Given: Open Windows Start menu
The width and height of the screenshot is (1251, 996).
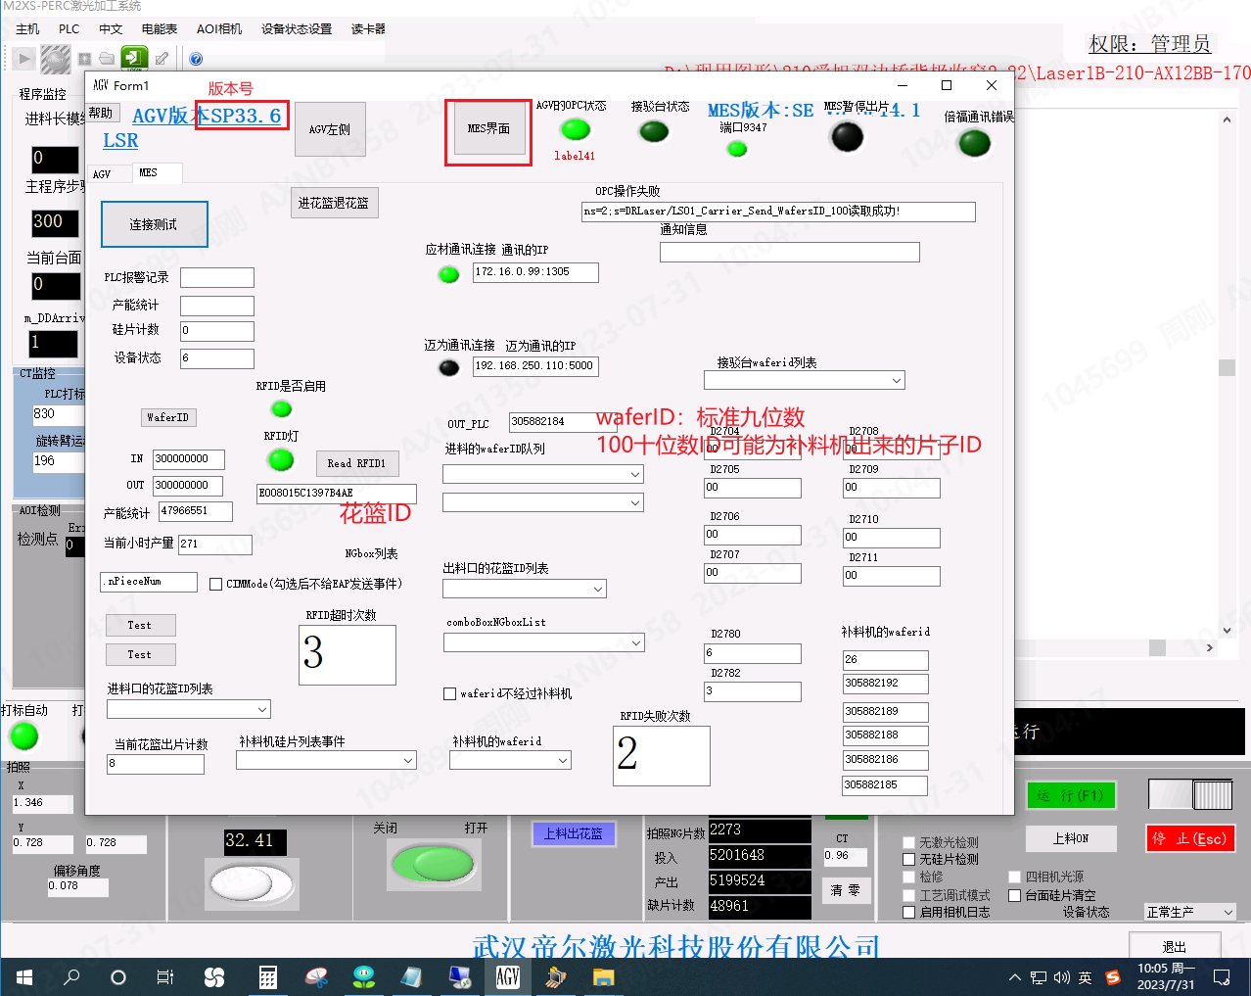Looking at the screenshot, I should (x=24, y=976).
